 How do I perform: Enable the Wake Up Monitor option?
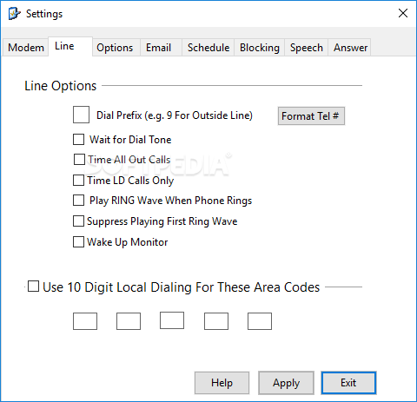click(78, 241)
